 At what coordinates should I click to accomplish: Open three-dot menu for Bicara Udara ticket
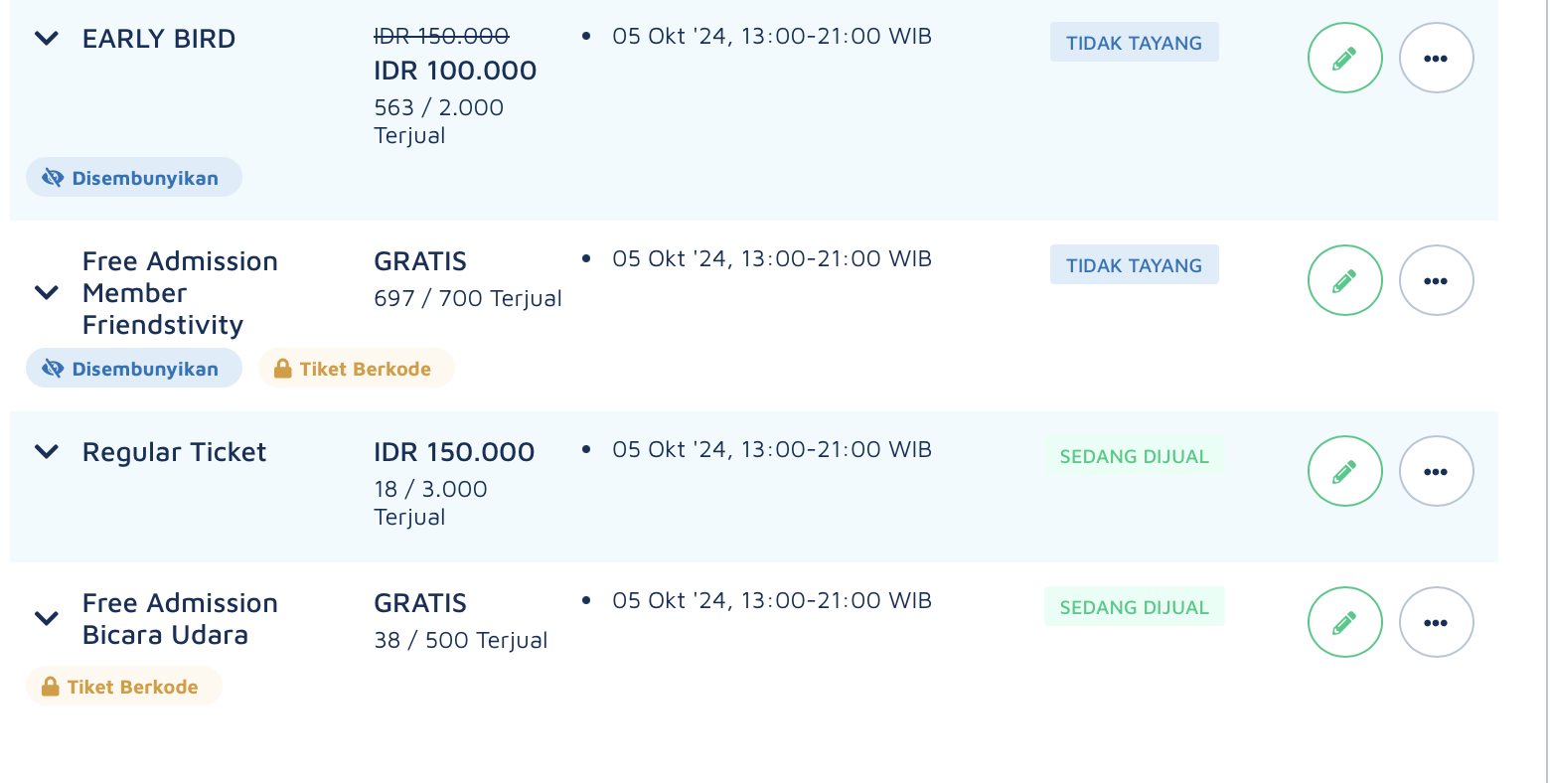coord(1436,622)
